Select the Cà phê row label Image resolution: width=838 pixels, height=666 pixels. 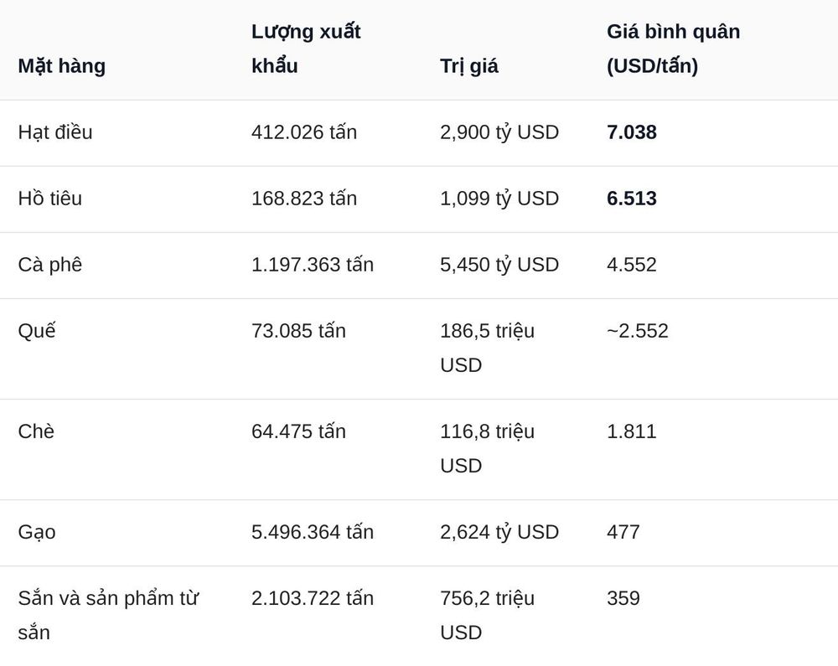click(49, 265)
